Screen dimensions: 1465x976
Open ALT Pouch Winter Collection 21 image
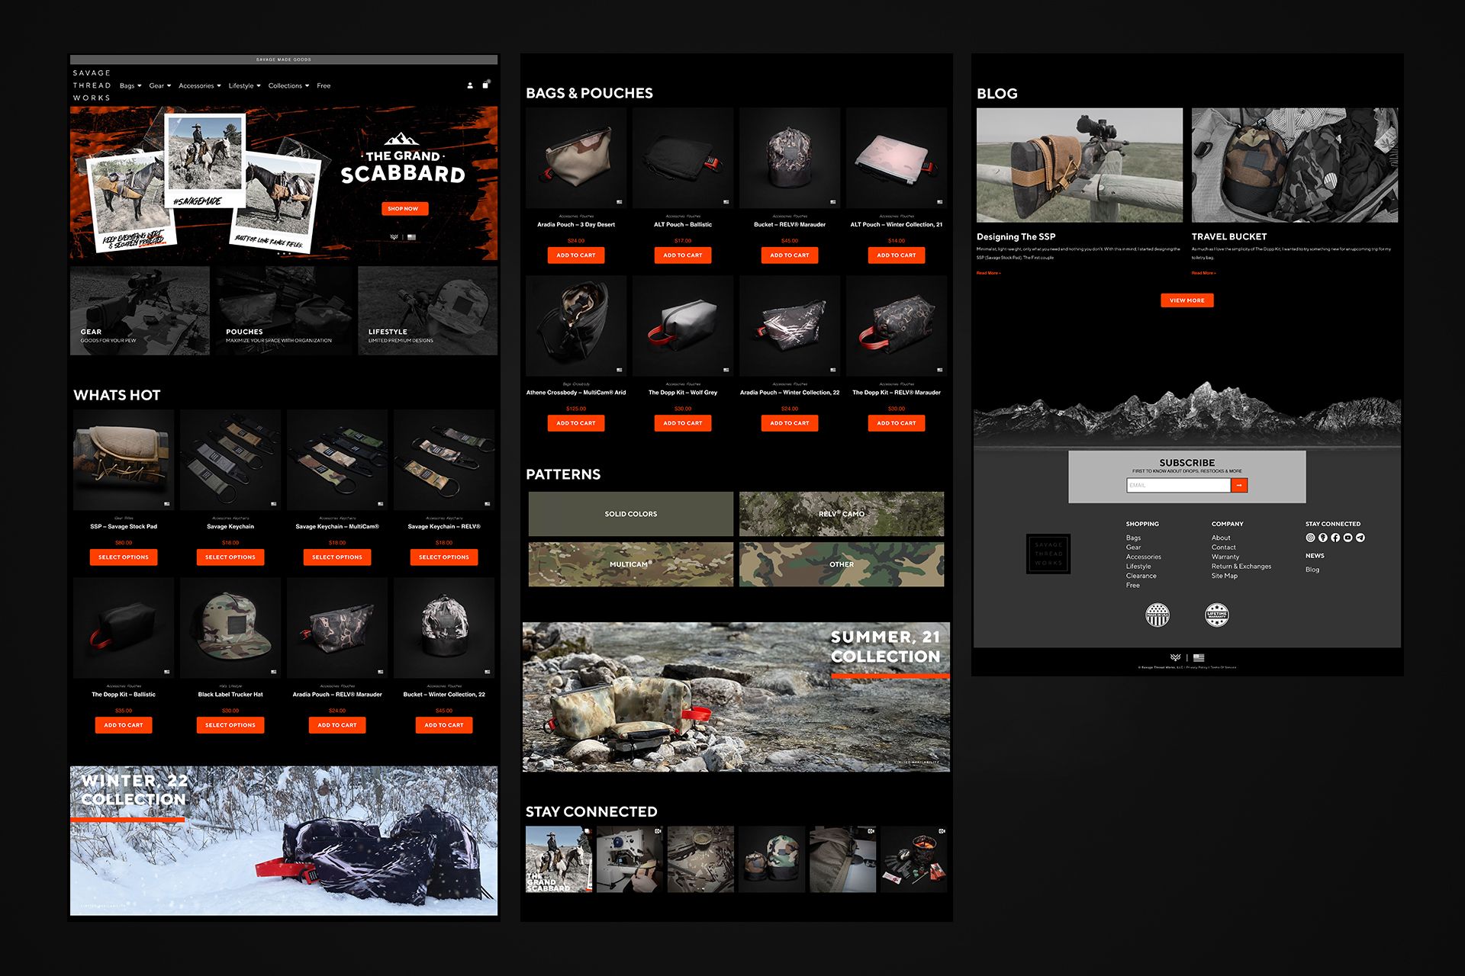coord(897,158)
